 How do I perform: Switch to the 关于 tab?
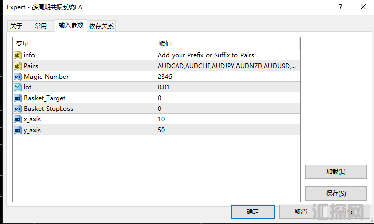click(x=16, y=26)
